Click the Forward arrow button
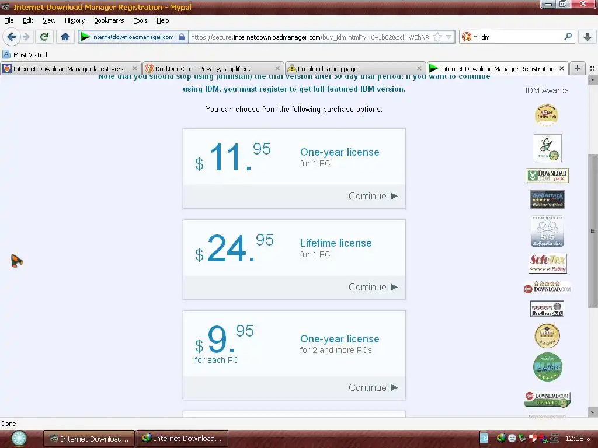Viewport: 598px width, 448px height. (x=26, y=37)
